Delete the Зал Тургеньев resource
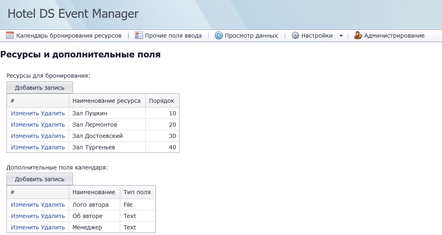Viewport: 442px width, 235px height. coord(53,147)
